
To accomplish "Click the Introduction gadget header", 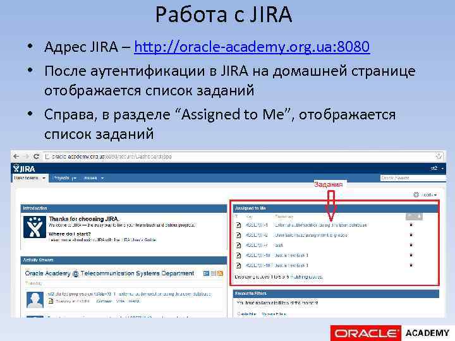I will click(x=124, y=208).
